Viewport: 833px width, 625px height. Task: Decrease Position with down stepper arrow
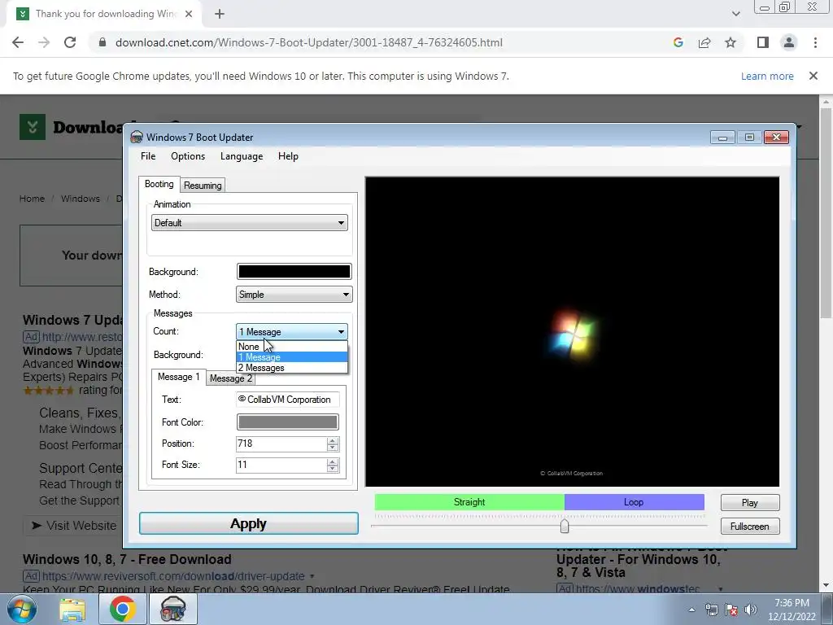[x=333, y=448]
